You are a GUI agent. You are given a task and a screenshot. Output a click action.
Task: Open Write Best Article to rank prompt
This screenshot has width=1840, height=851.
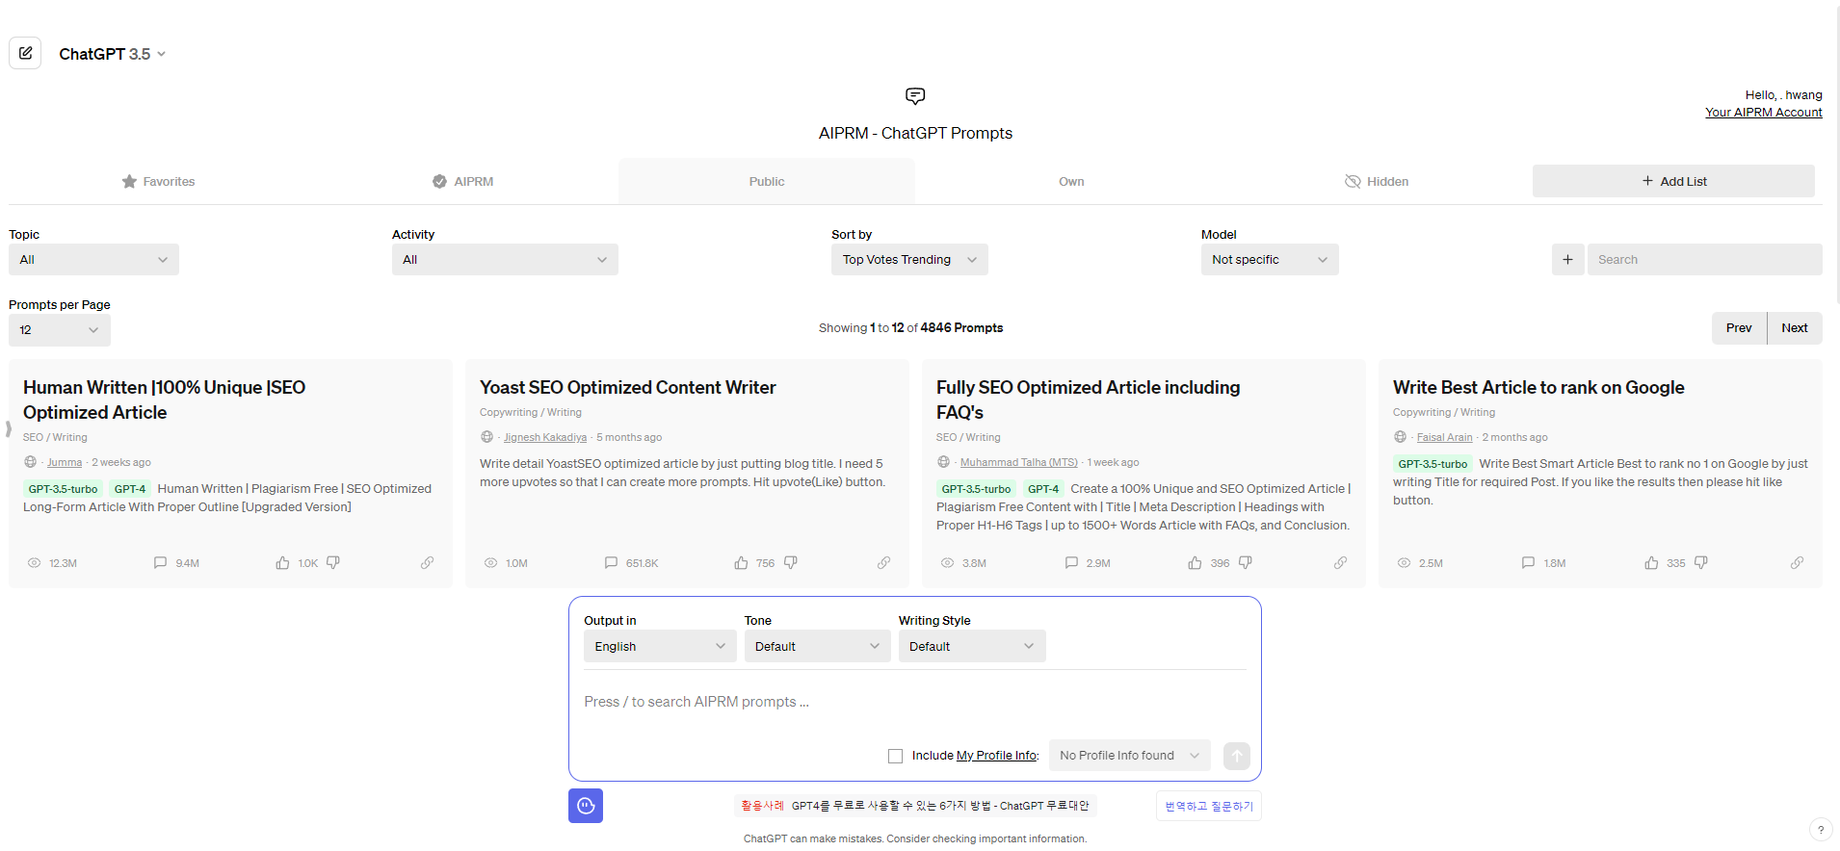[x=1538, y=387]
